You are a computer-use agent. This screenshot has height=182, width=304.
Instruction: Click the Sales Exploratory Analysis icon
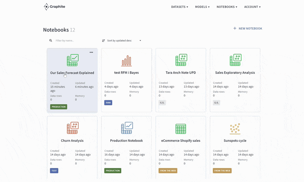236,60
